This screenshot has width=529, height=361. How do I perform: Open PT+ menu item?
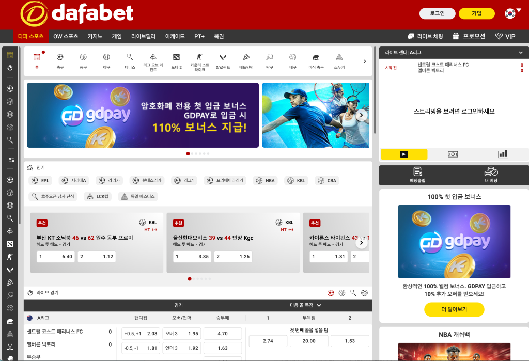click(199, 36)
